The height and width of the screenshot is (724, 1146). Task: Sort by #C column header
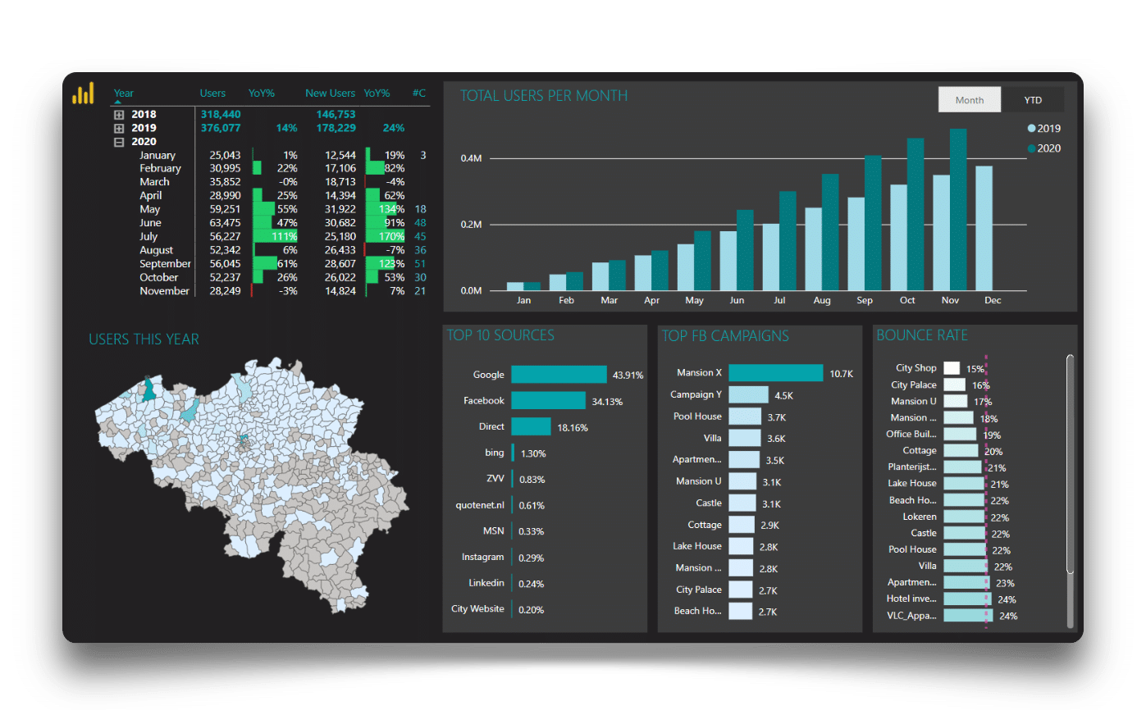(x=419, y=93)
